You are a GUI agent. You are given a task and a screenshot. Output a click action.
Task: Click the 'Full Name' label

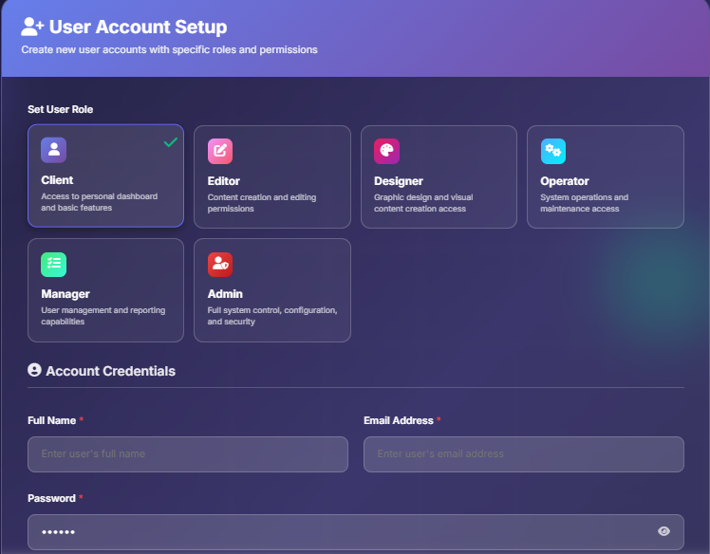51,420
